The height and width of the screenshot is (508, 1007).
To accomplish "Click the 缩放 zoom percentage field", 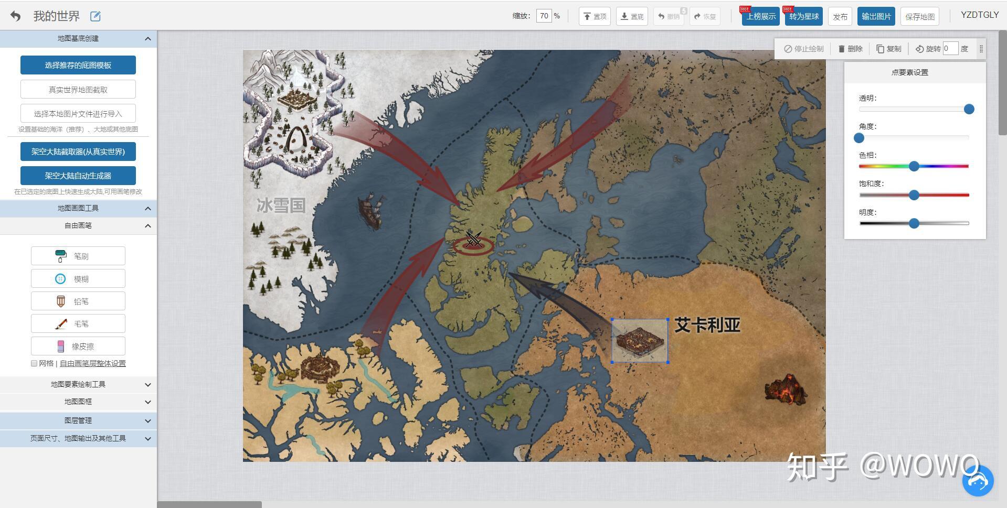I will [544, 16].
